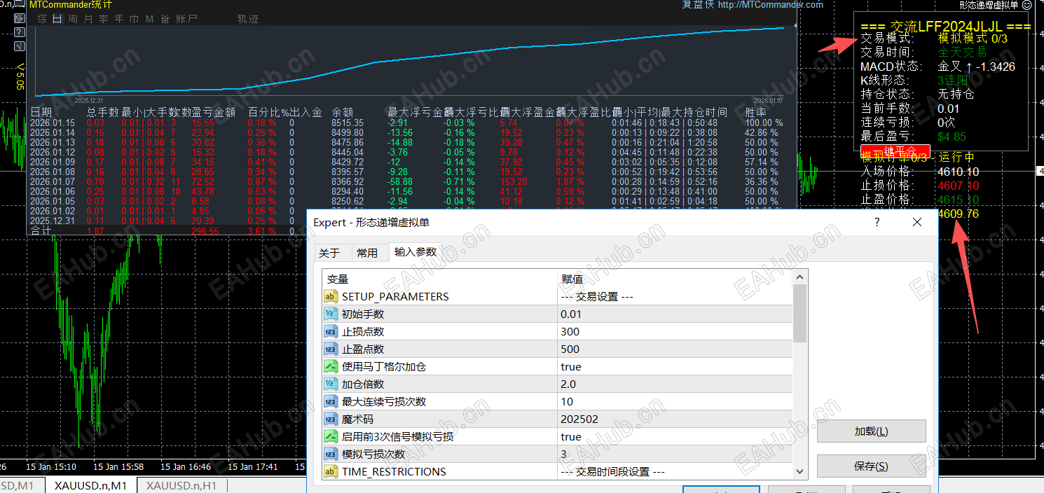The width and height of the screenshot is (1044, 493).
Task: Open the 月 monthly statistics view
Action: (88, 19)
